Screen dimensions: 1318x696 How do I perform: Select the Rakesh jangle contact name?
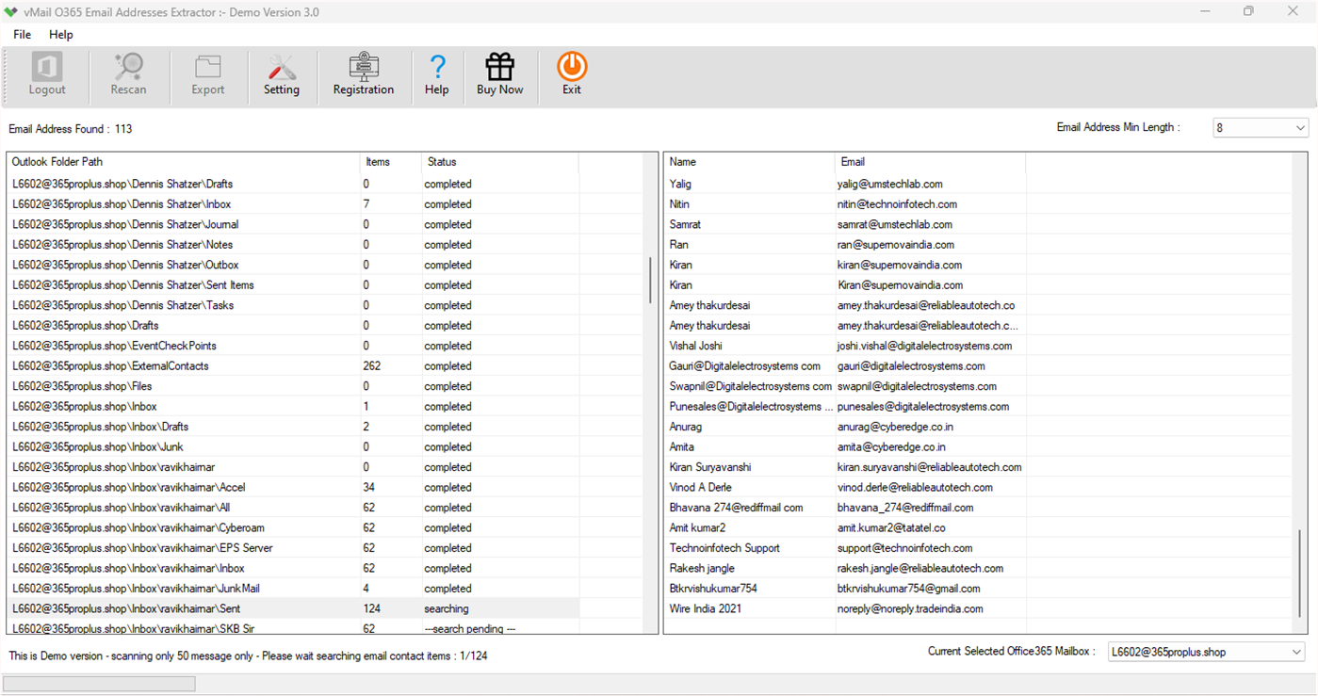(702, 569)
